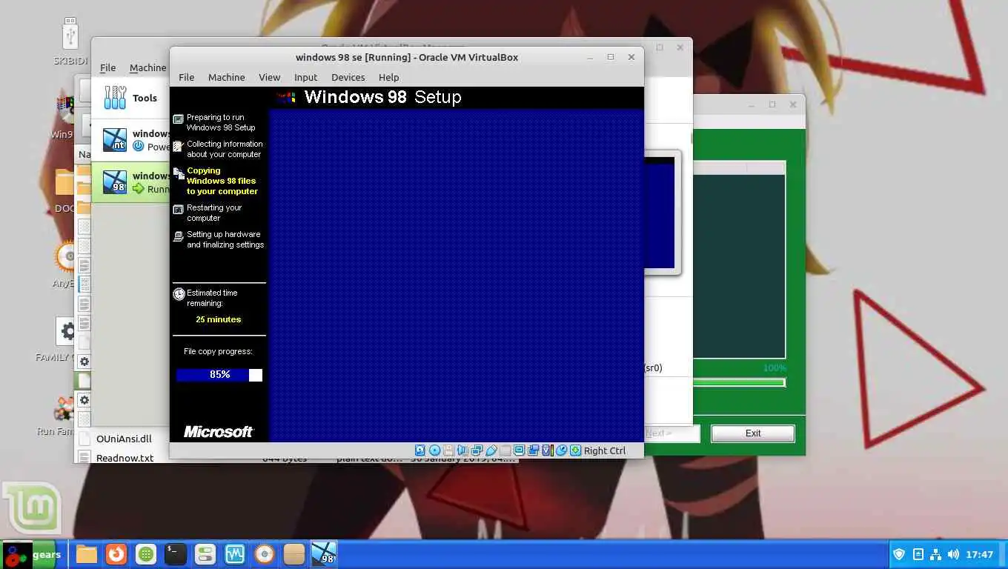This screenshot has height=569, width=1008.
Task: Click the recording status icon
Action: (533, 450)
